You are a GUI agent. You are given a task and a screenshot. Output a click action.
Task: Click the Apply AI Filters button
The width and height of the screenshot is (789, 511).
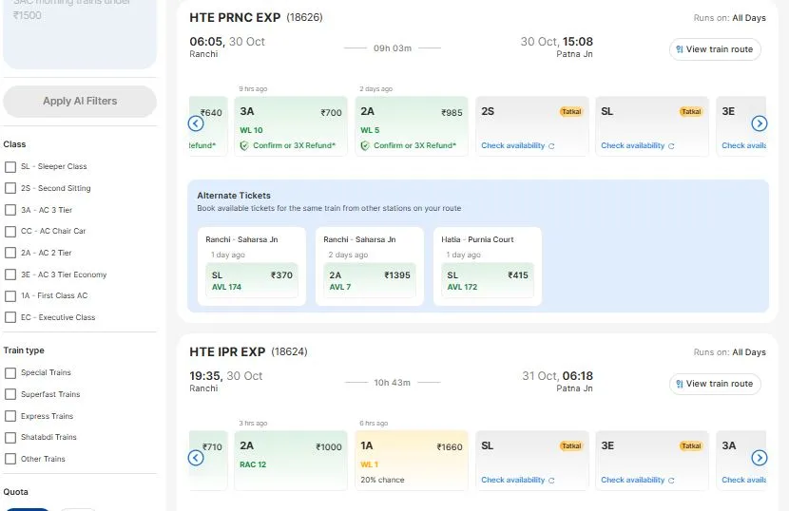80,101
